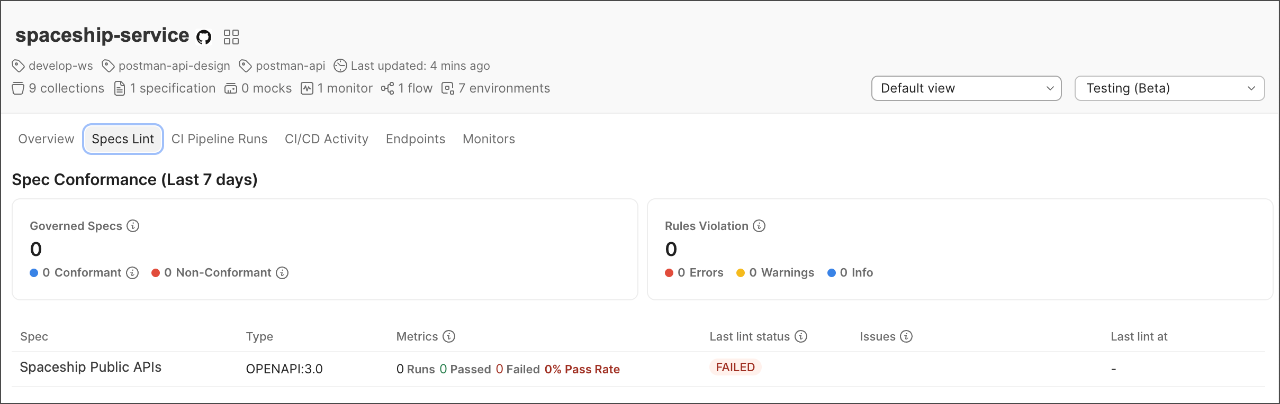Click the Non-Conformant info icon
1280x404 pixels.
(x=283, y=273)
